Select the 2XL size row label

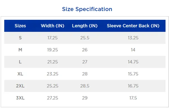tap(20, 86)
